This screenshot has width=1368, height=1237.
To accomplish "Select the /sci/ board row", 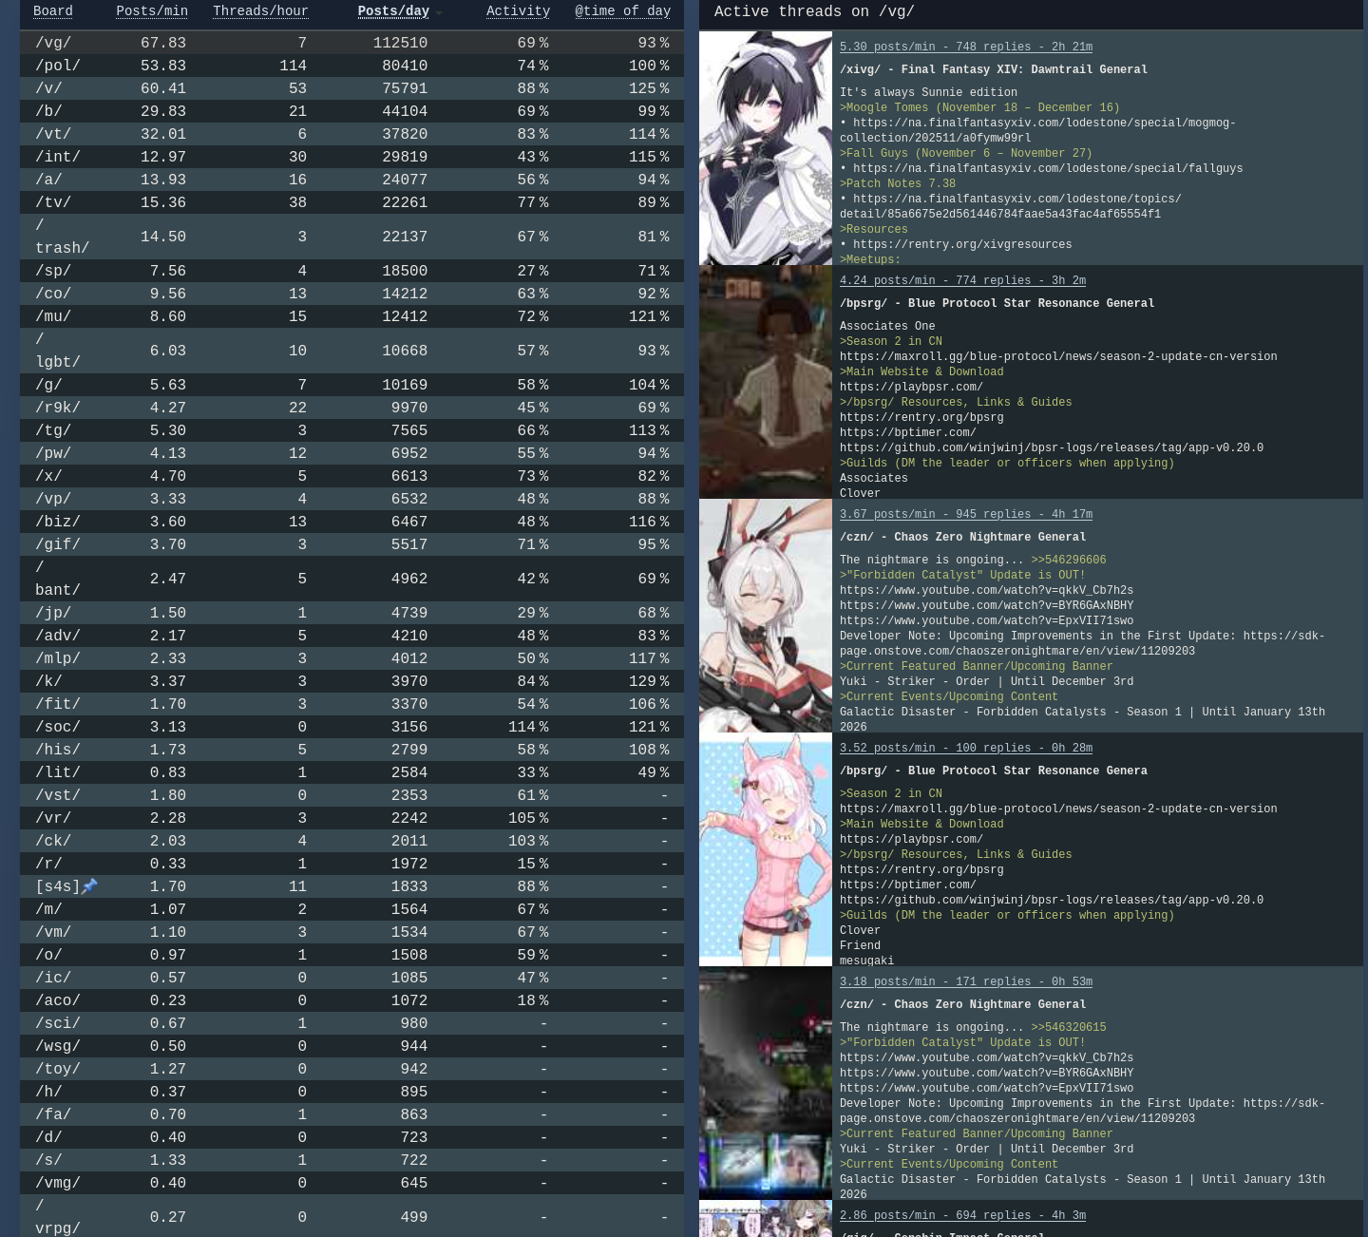I will pyautogui.click(x=351, y=1023).
